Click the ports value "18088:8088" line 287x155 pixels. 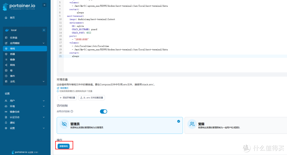[x=80, y=39]
